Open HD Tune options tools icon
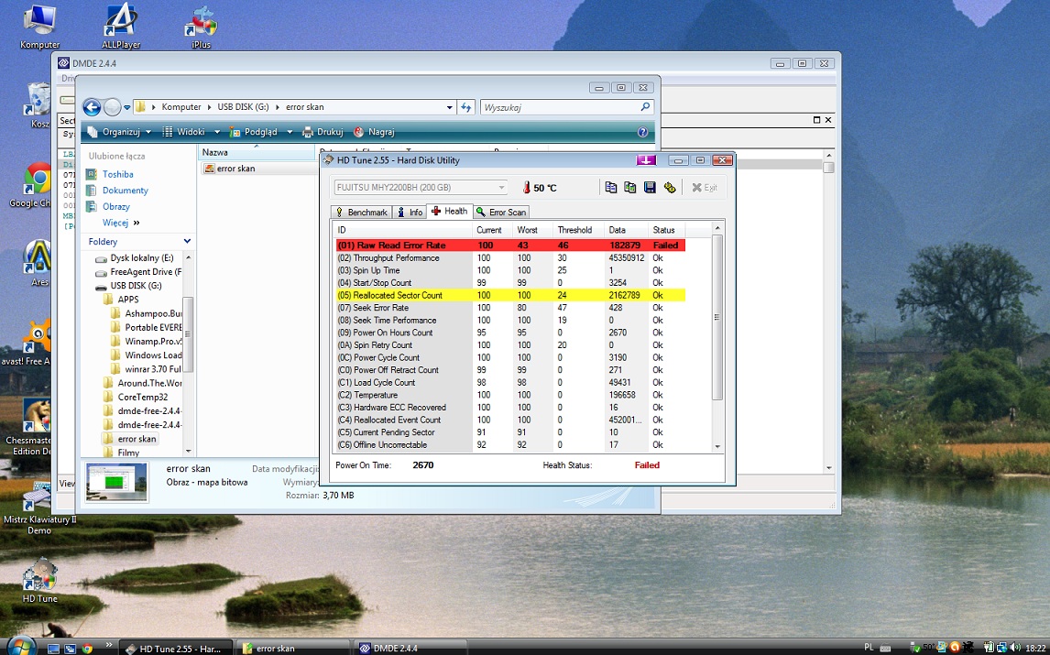 coord(669,188)
